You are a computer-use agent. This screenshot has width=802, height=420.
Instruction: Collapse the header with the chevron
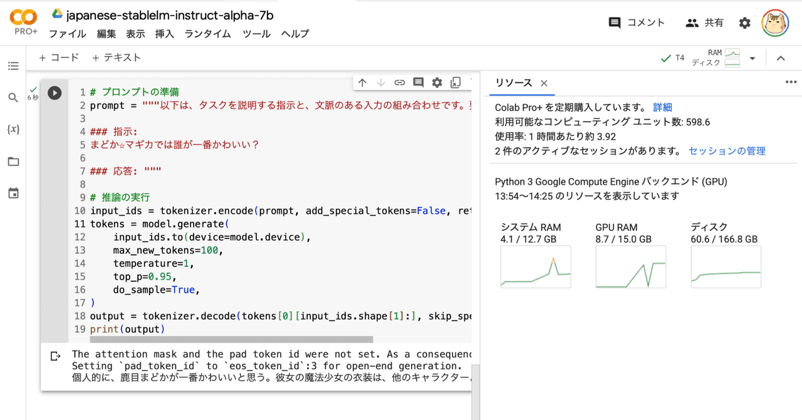[781, 58]
